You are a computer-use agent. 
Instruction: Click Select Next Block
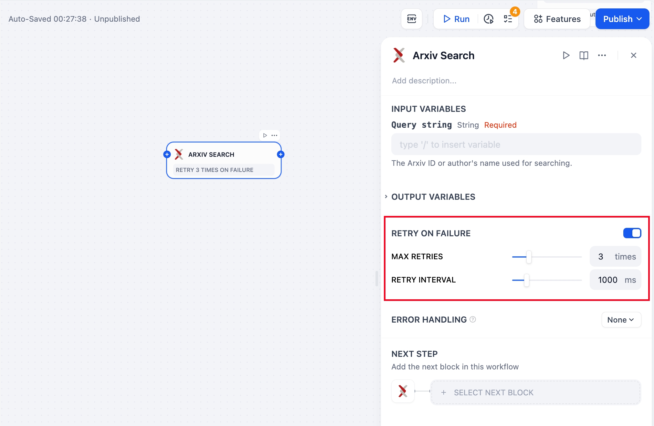pyautogui.click(x=535, y=392)
